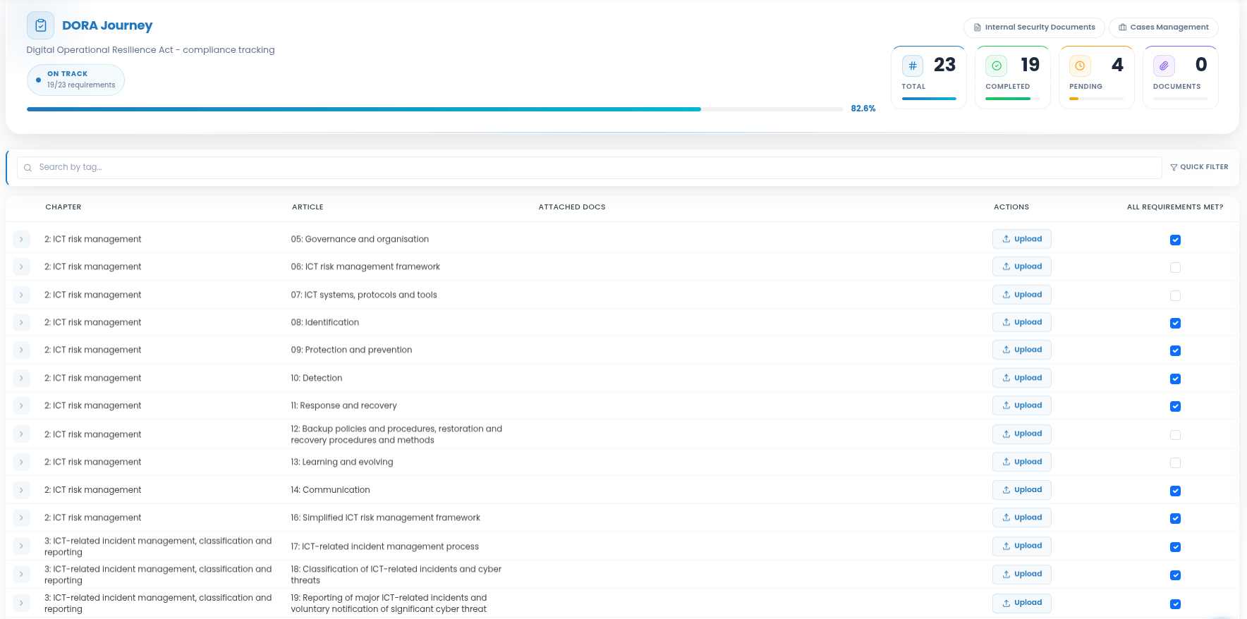Click upload arrow icon for 05: Governance and organisation
1247x619 pixels.
tap(1006, 239)
